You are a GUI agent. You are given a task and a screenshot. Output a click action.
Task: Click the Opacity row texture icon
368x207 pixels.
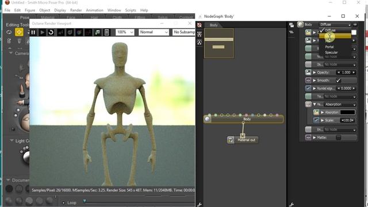coord(308,72)
